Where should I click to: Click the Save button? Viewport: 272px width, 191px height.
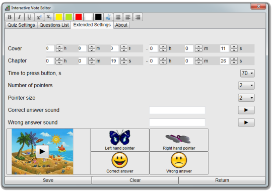[48, 180]
